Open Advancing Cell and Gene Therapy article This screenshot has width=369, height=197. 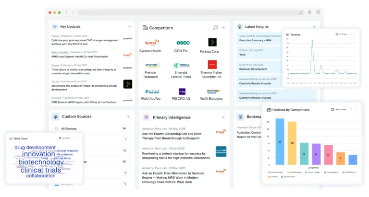click(172, 136)
